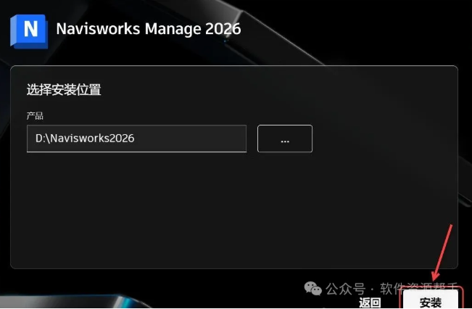Image resolution: width=472 pixels, height=309 pixels.
Task: Click the install path field D:\Navisworks2026
Action: click(x=136, y=139)
